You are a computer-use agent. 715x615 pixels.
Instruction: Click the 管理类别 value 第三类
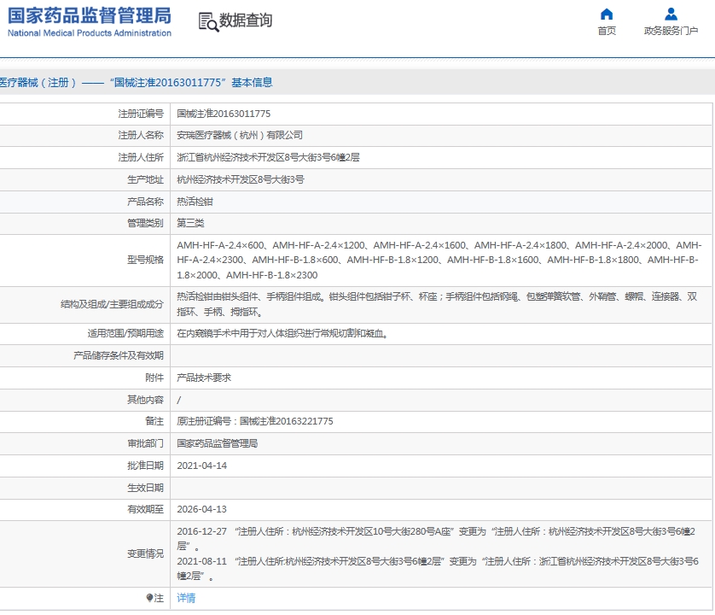click(190, 223)
